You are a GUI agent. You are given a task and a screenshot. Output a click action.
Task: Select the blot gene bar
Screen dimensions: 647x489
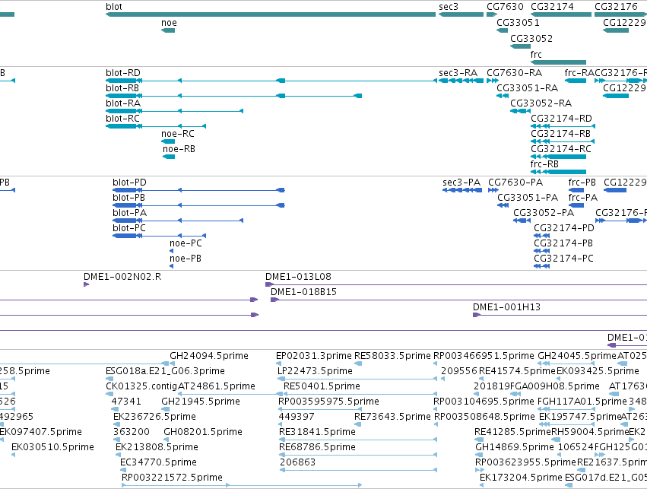(271, 14)
